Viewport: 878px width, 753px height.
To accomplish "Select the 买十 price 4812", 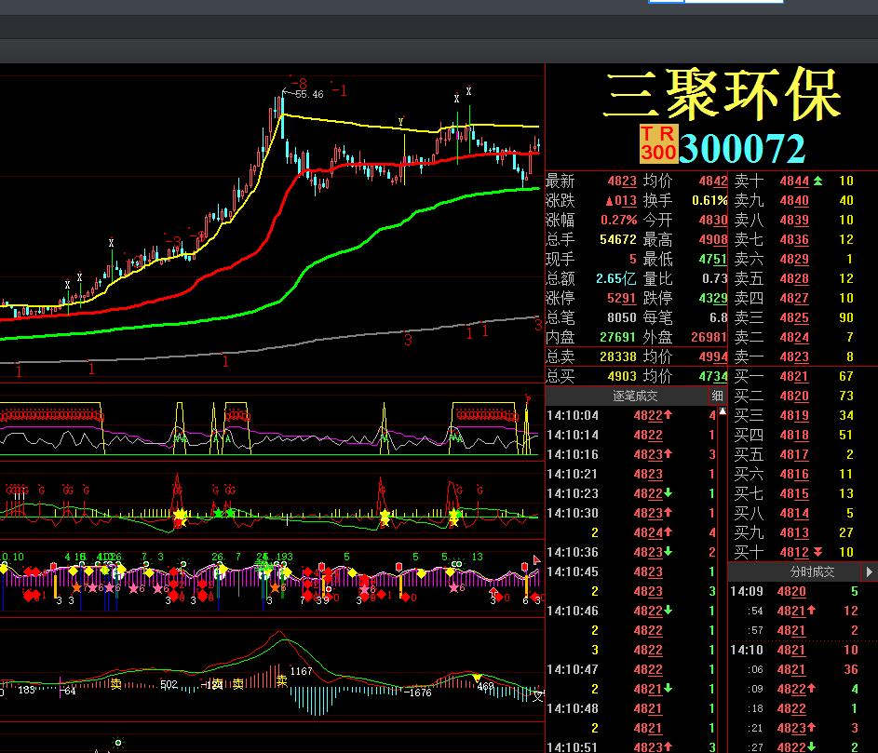I will [794, 553].
